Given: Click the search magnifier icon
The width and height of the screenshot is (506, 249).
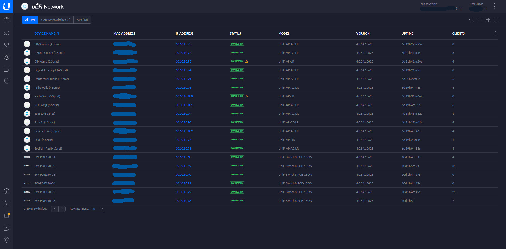Looking at the screenshot, I should 471,20.
